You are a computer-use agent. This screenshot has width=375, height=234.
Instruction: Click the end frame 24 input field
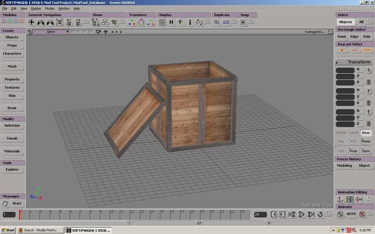pos(260,215)
